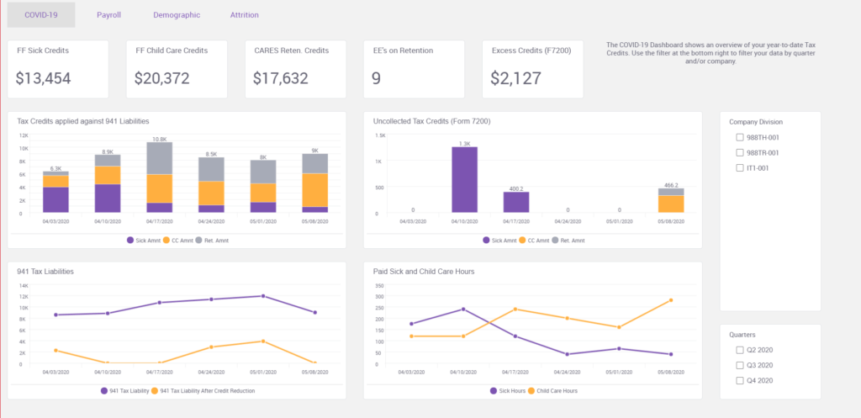
Task: Select the Attrition tab
Action: click(x=245, y=15)
